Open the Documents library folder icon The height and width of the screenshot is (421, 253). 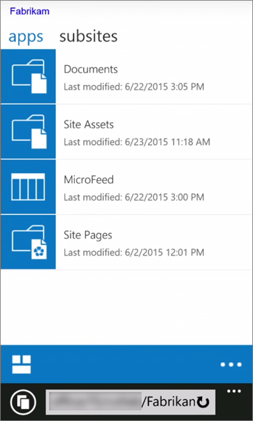[28, 76]
